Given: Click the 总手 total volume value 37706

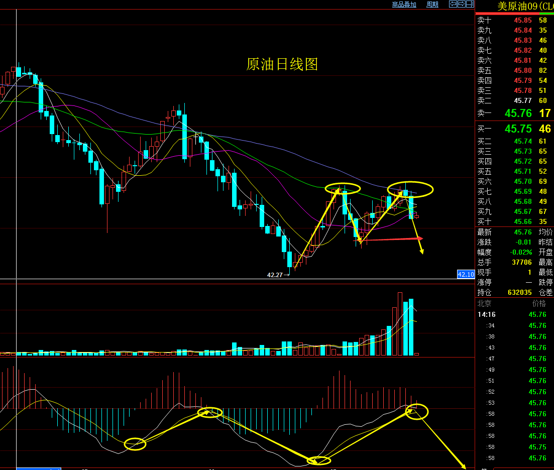Looking at the screenshot, I should click(521, 262).
